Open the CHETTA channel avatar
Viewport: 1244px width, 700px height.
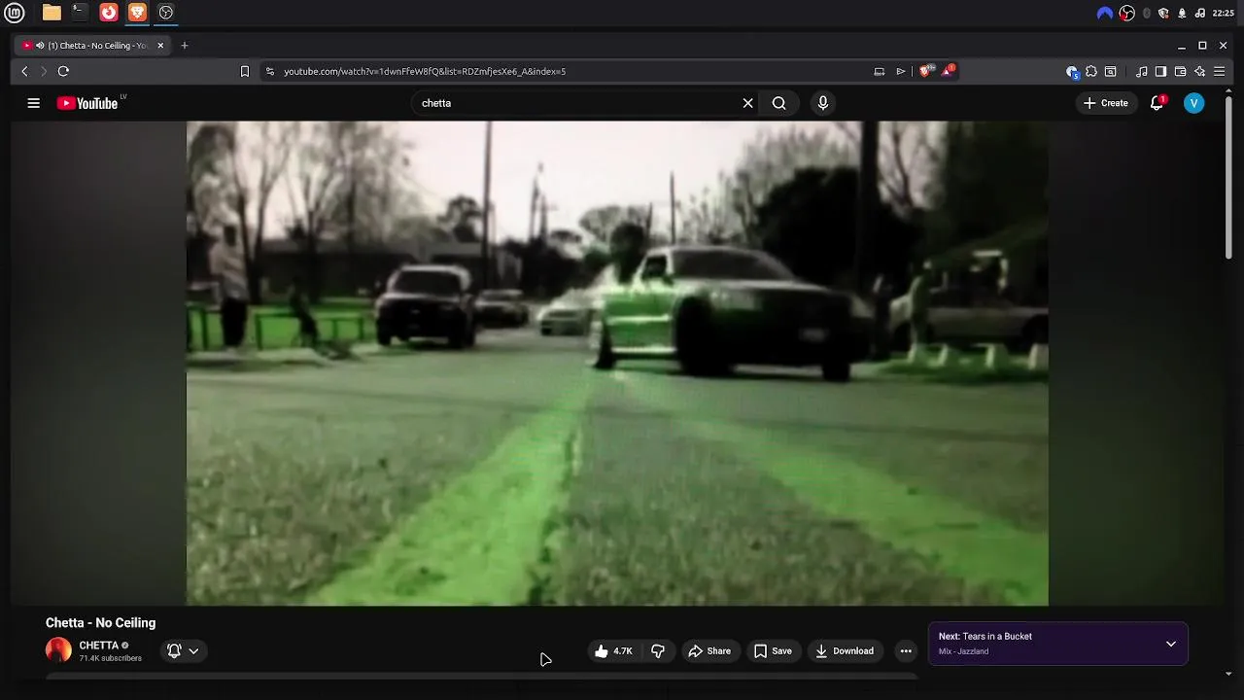(58, 650)
